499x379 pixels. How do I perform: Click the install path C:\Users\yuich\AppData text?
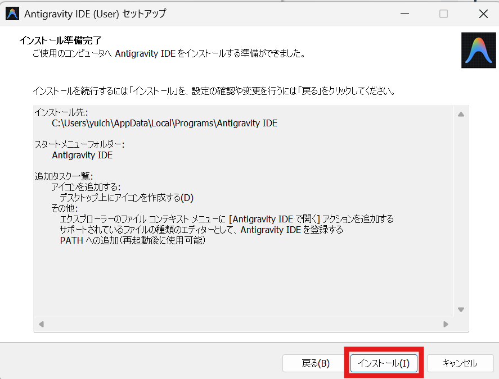pos(164,124)
